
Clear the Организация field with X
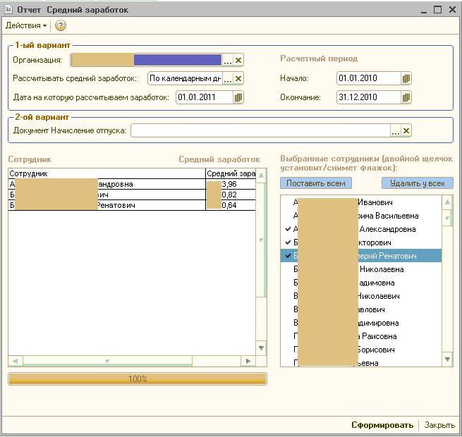pos(238,61)
